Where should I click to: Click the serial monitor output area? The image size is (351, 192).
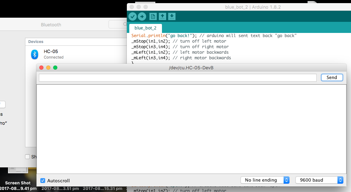(x=191, y=129)
